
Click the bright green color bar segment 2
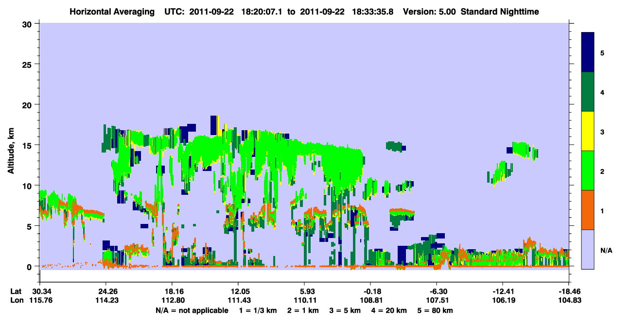coord(588,171)
